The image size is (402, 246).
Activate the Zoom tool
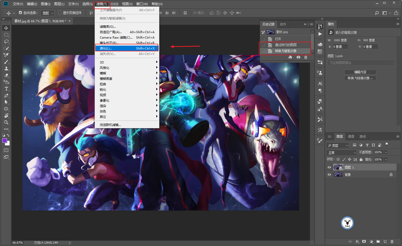(6, 122)
